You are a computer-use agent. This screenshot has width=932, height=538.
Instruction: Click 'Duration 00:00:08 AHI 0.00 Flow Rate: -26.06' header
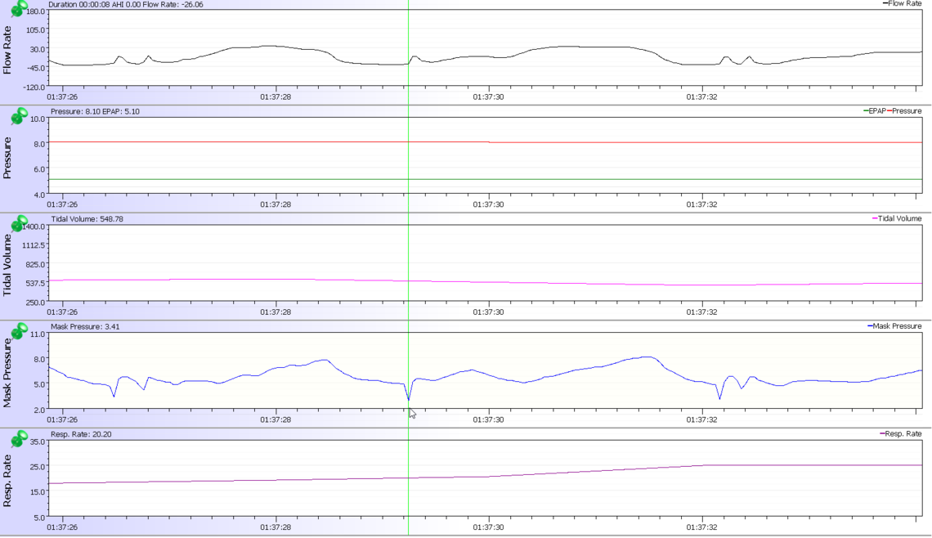pos(125,4)
